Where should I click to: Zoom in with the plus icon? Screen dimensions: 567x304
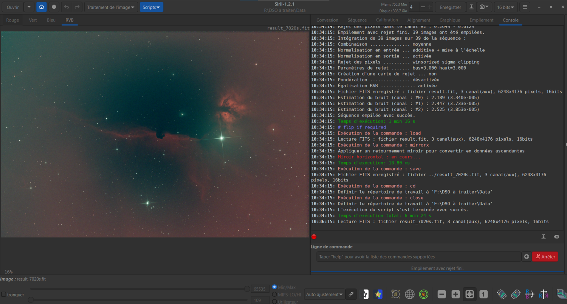(456, 294)
